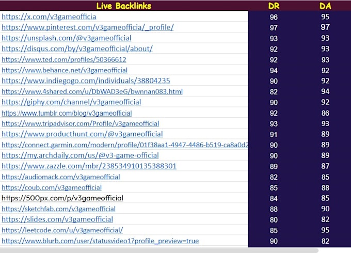
Task: Select DA value 82 in Blurb row
Action: (x=325, y=241)
